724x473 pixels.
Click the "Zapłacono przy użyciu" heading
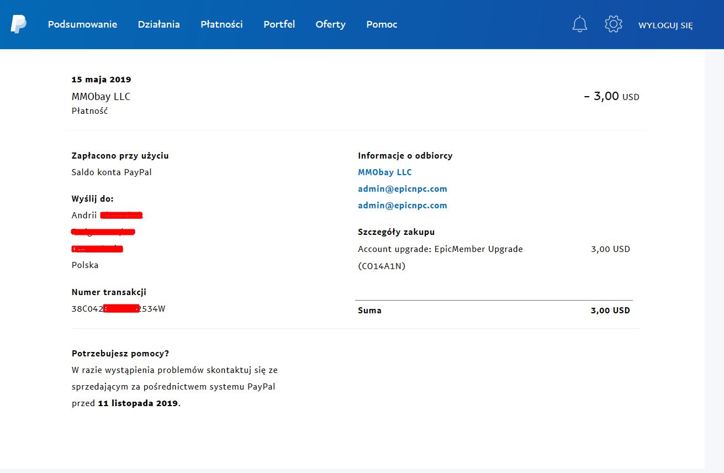pyautogui.click(x=120, y=156)
